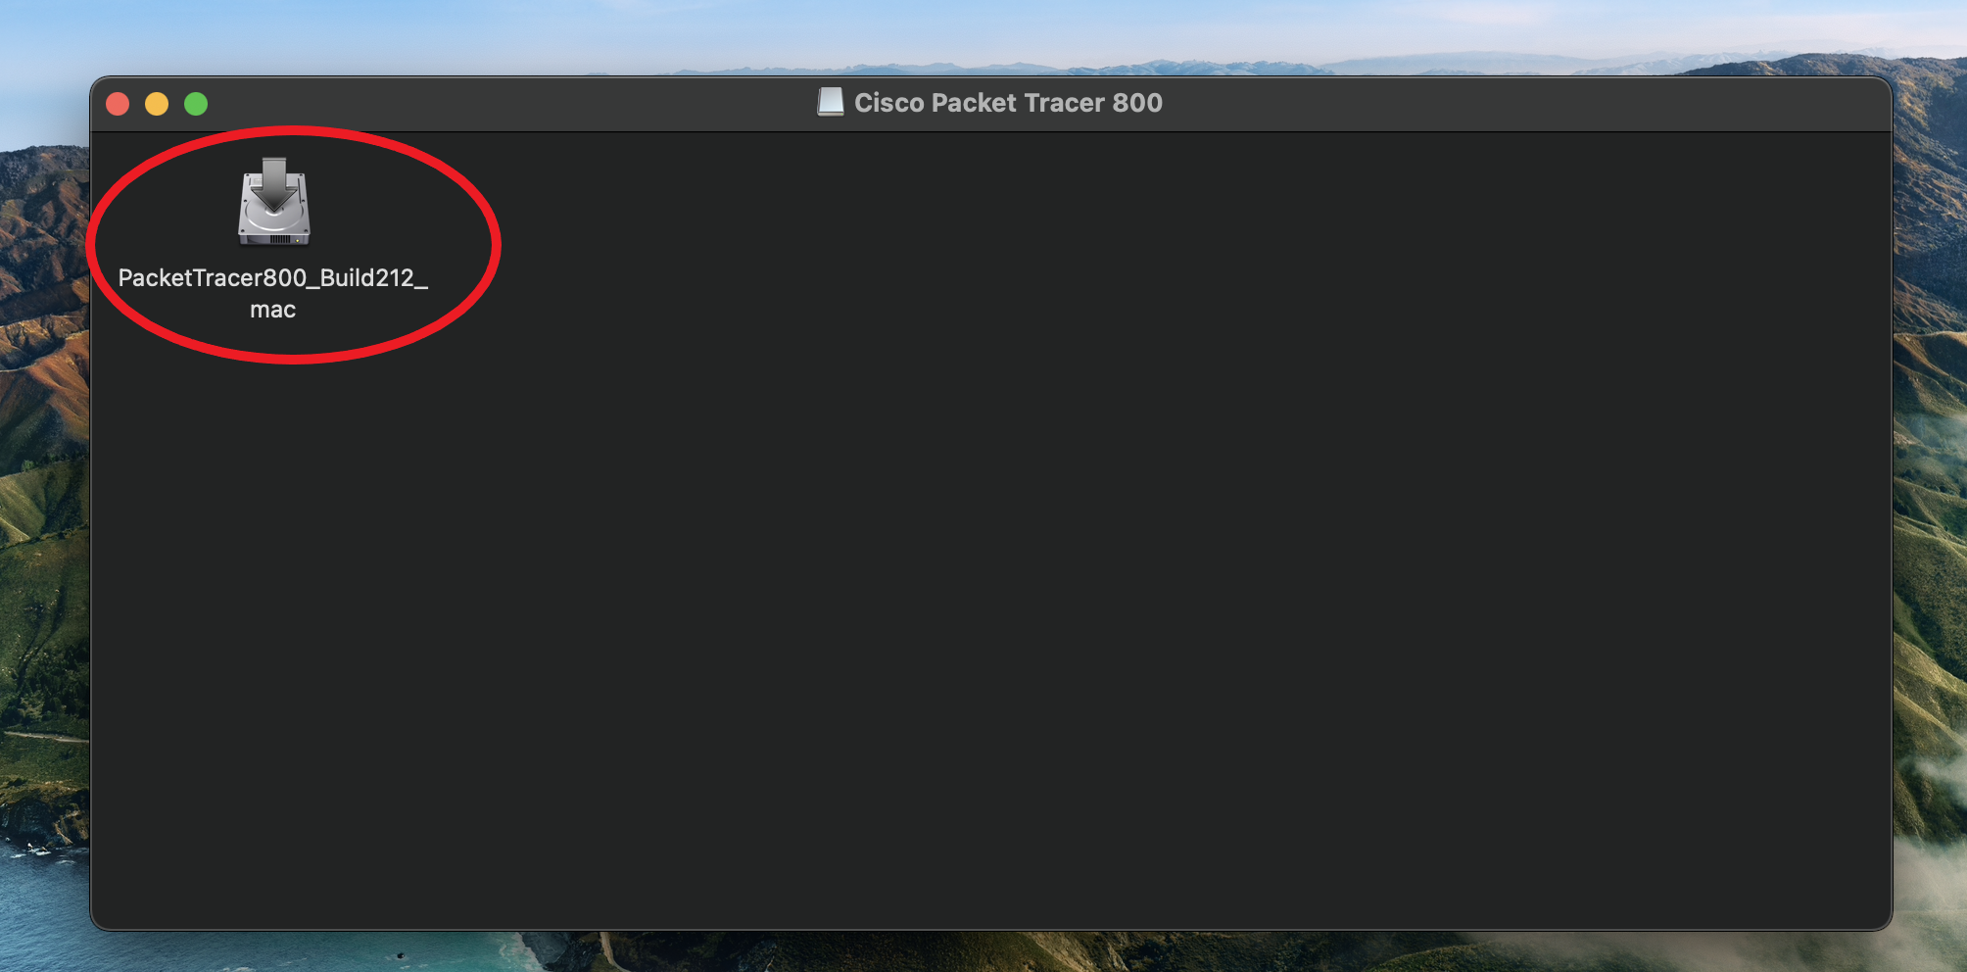Select the PacketTracer800_Build212_mac installer package icon
Screen dimensions: 1967x972
(x=274, y=202)
